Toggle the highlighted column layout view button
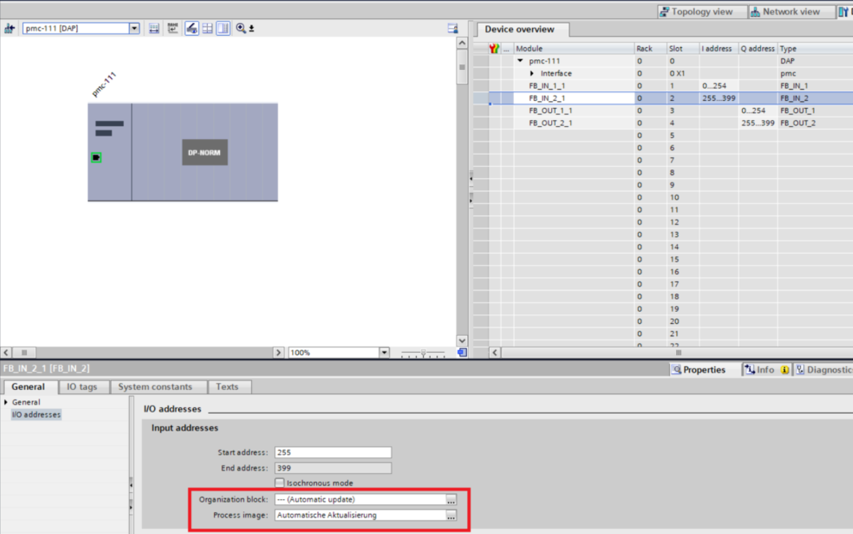This screenshot has width=853, height=534. [x=223, y=29]
